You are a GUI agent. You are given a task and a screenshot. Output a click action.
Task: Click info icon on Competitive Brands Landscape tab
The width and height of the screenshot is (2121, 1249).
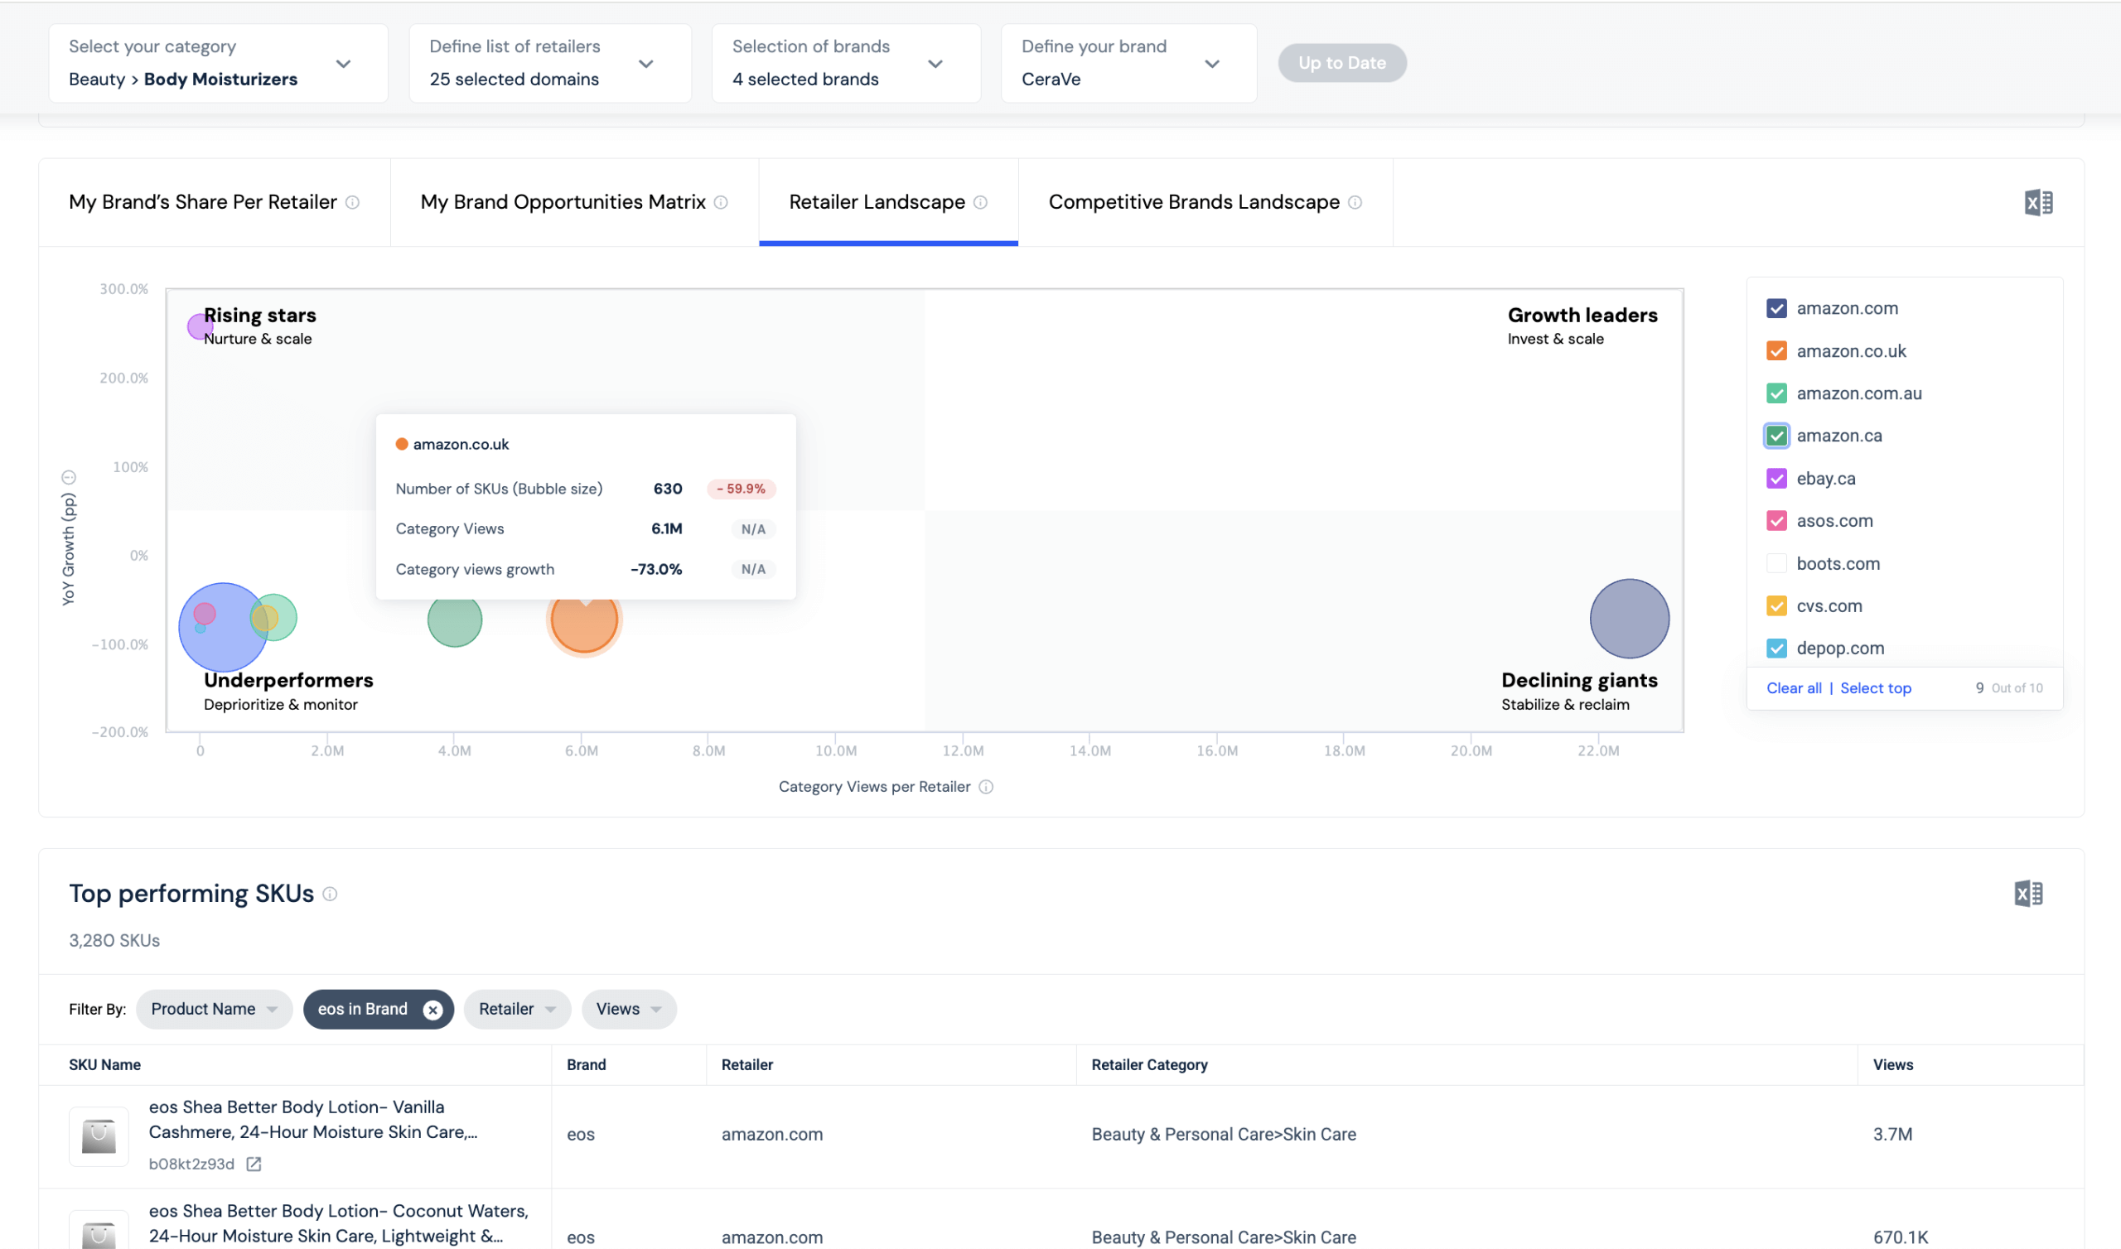coord(1355,203)
